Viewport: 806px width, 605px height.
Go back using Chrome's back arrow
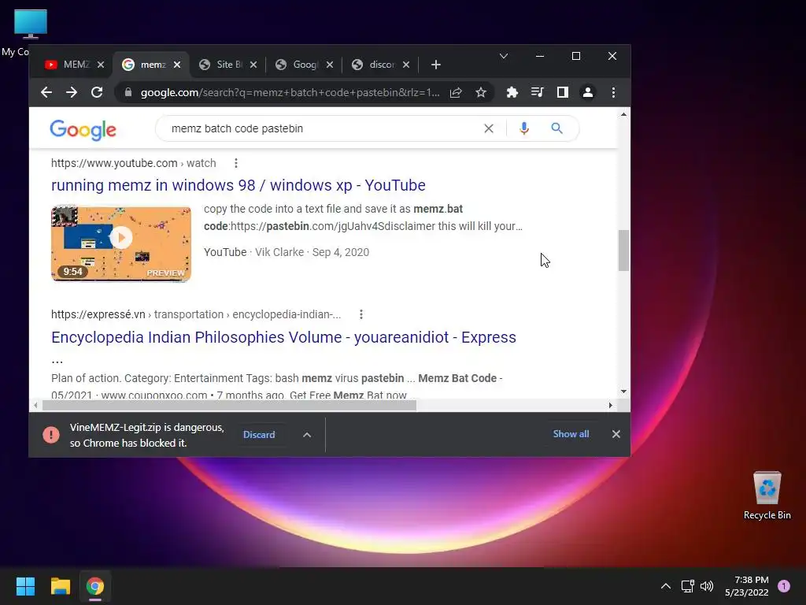[x=46, y=93]
